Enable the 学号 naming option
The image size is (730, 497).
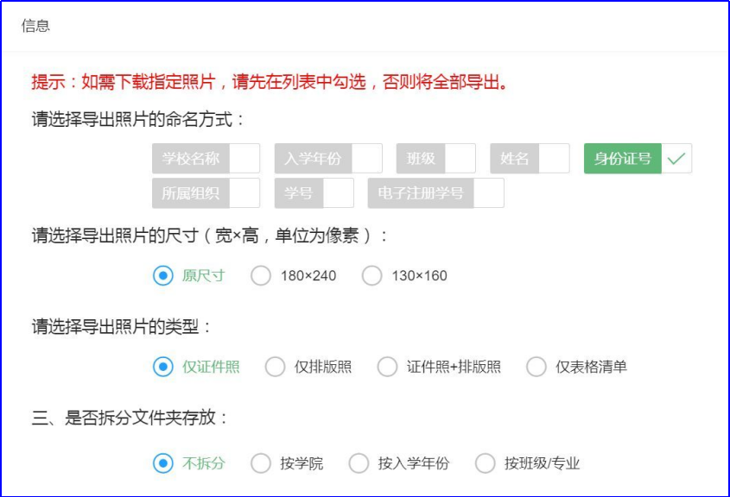pyautogui.click(x=314, y=193)
